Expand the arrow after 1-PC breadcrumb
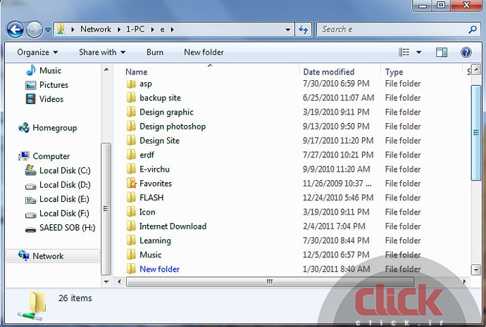Screen dimensions: 486x327 coord(153,30)
